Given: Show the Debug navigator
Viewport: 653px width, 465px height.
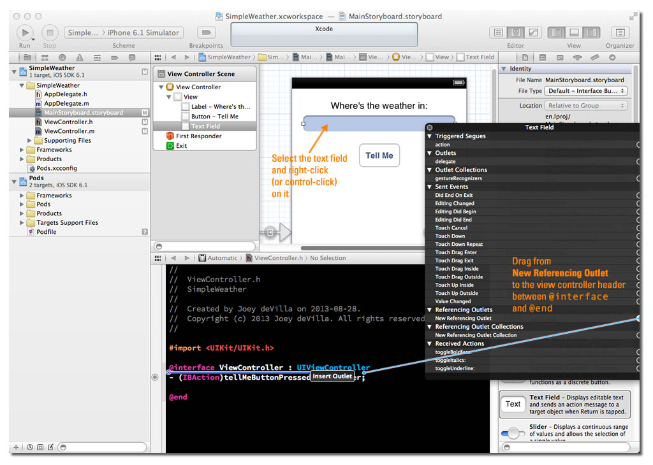Looking at the screenshot, I should pos(97,57).
